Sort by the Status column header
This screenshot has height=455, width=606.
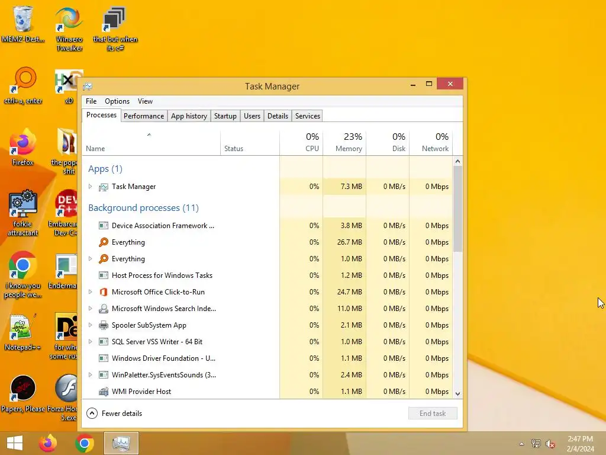(250, 143)
